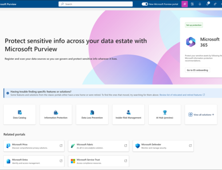Click 'An all-in-one analytics solution.' description
The image size is (222, 170).
(x=90, y=148)
